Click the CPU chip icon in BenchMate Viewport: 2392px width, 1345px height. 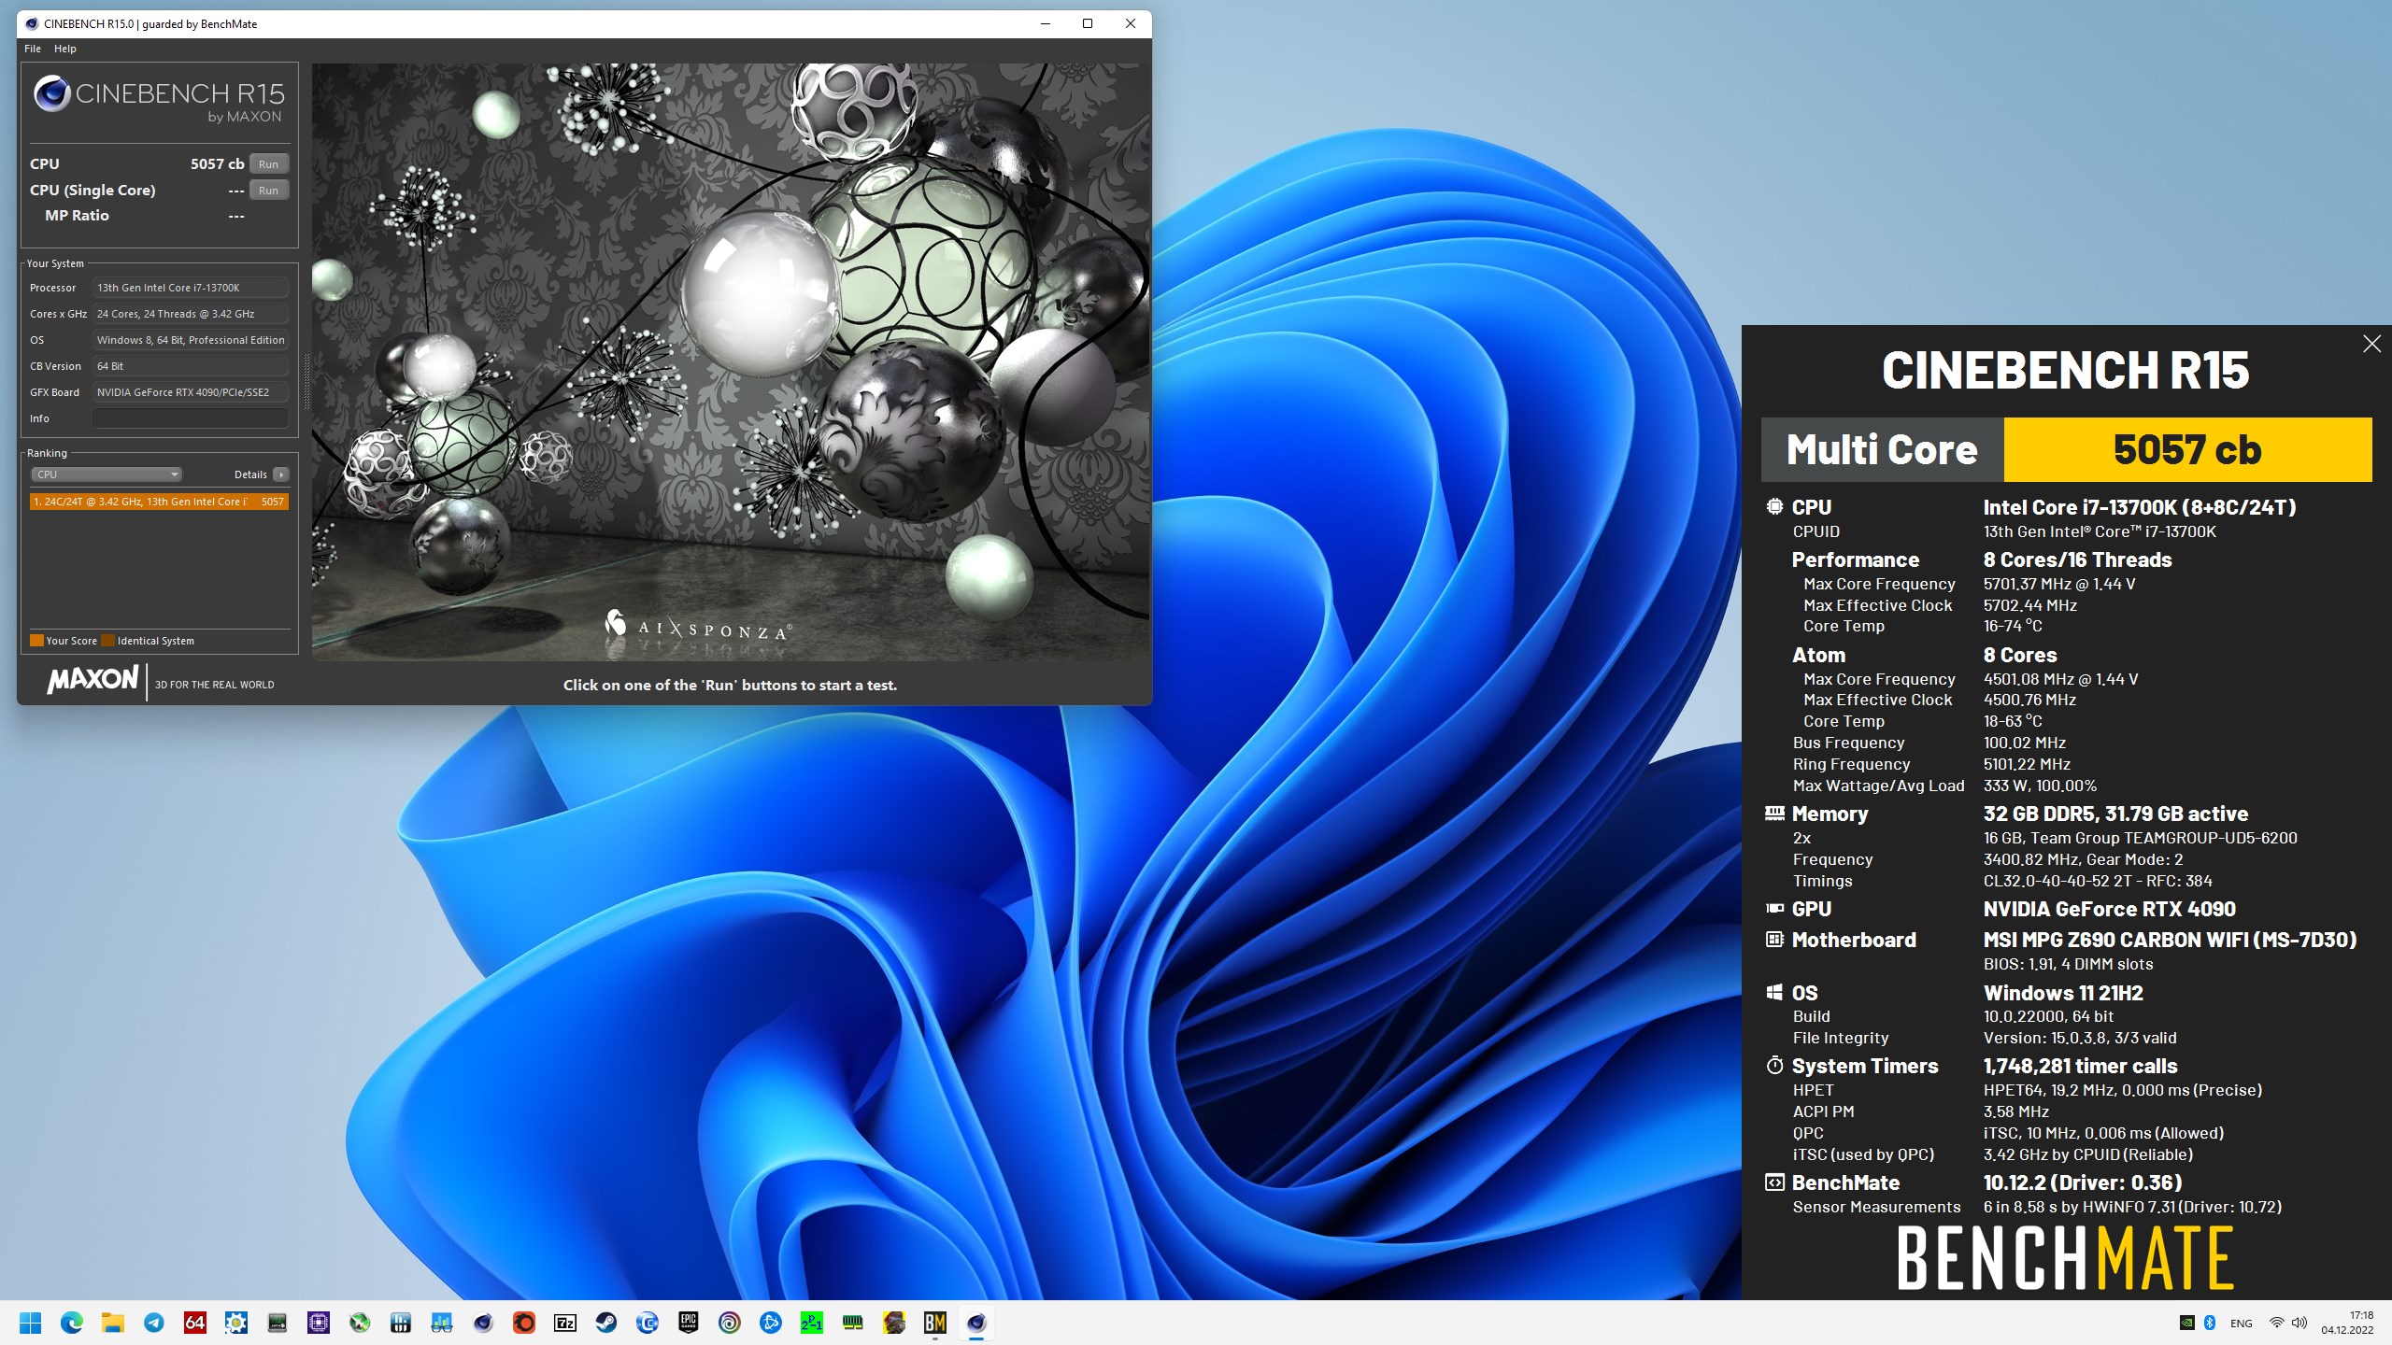(1774, 506)
